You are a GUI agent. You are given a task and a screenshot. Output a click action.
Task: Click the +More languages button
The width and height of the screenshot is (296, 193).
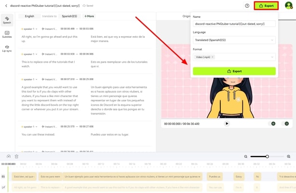pyautogui.click(x=89, y=16)
